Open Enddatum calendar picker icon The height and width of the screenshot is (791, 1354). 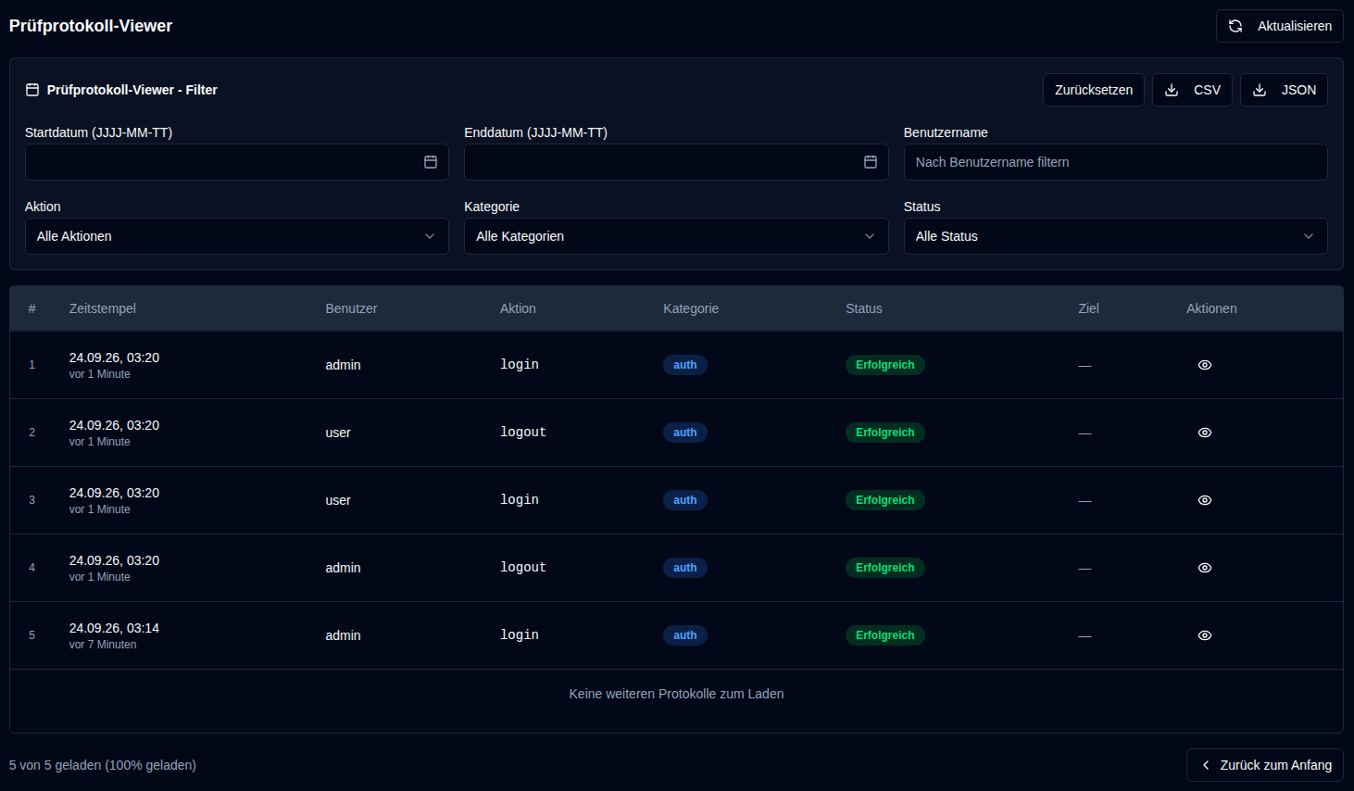871,162
